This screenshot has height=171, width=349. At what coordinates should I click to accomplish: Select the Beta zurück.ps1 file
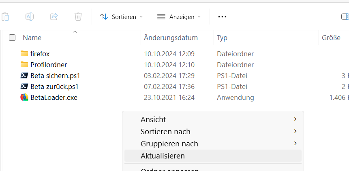pos(54,87)
